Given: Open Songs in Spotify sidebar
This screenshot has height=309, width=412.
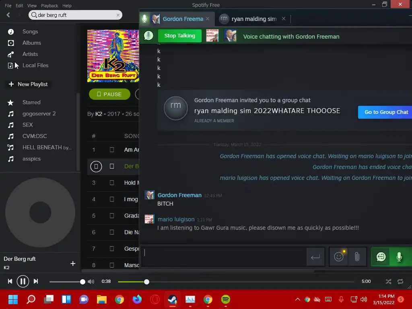Looking at the screenshot, I should [x=30, y=31].
